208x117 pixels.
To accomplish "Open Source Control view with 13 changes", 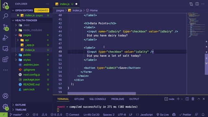I will tap(6, 27).
